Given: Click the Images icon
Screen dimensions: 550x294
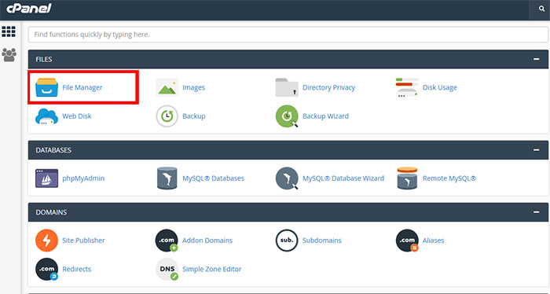Looking at the screenshot, I should pyautogui.click(x=167, y=87).
